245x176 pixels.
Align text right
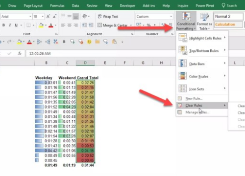75,25
